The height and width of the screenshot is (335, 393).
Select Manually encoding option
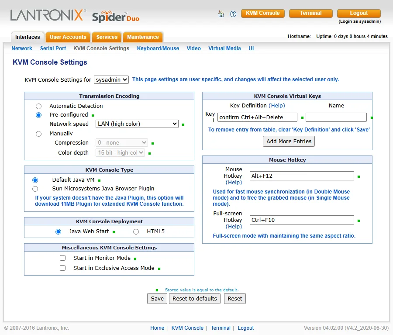click(38, 134)
